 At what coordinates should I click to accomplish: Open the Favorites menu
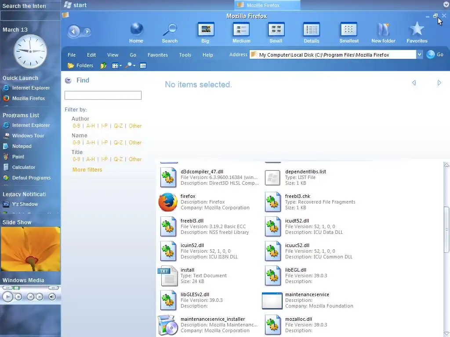tap(158, 55)
